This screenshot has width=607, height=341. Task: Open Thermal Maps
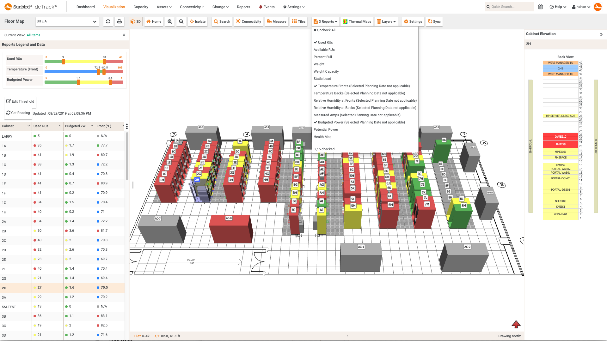tap(357, 21)
